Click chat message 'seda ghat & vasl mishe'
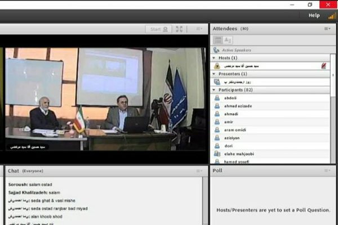The height and width of the screenshot is (225, 338). click(42, 200)
